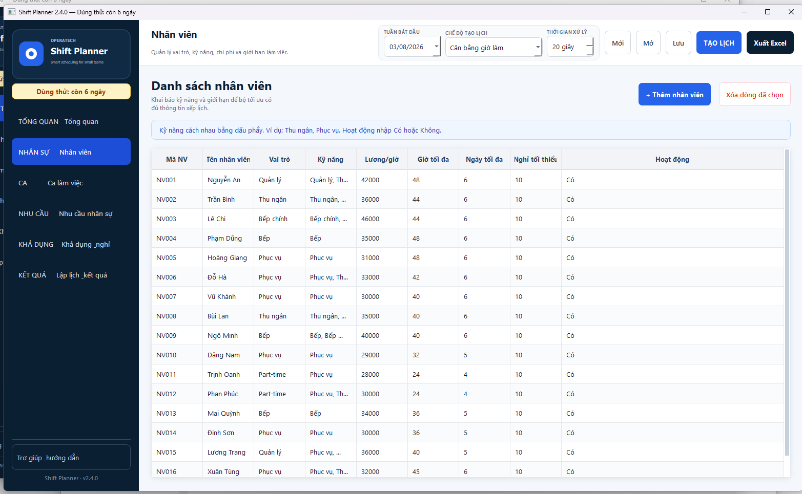
Task: Add employee via Thêm nhân viên button
Action: [x=674, y=95]
